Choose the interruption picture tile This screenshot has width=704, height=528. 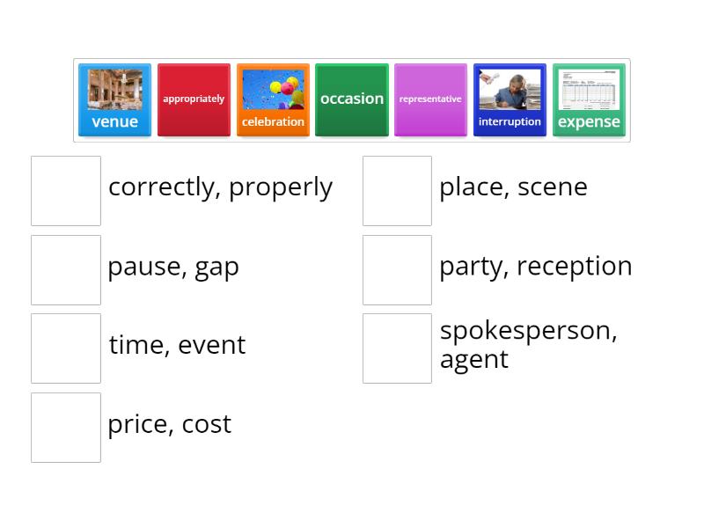(510, 100)
